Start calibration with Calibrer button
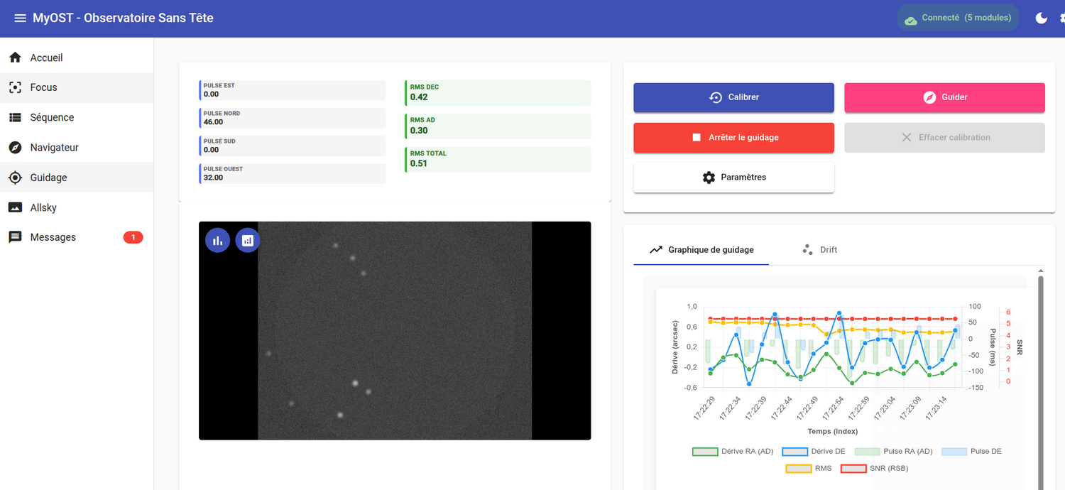This screenshot has width=1065, height=490. (733, 97)
